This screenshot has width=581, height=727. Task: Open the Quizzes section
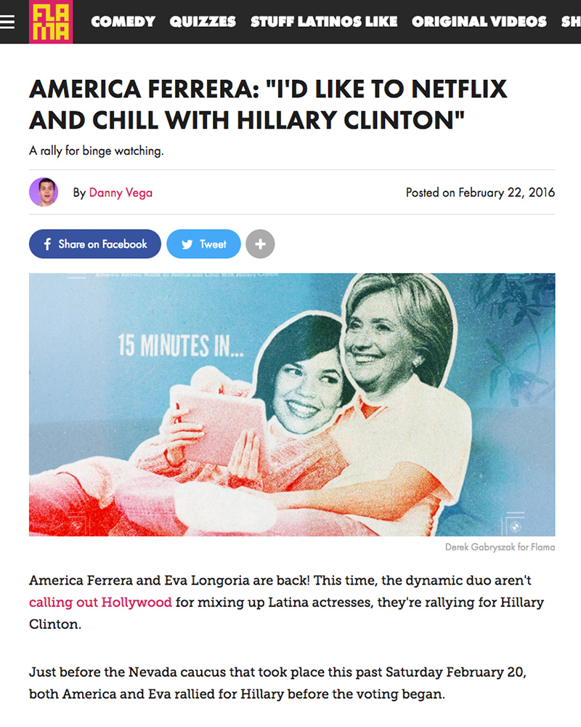pyautogui.click(x=203, y=22)
